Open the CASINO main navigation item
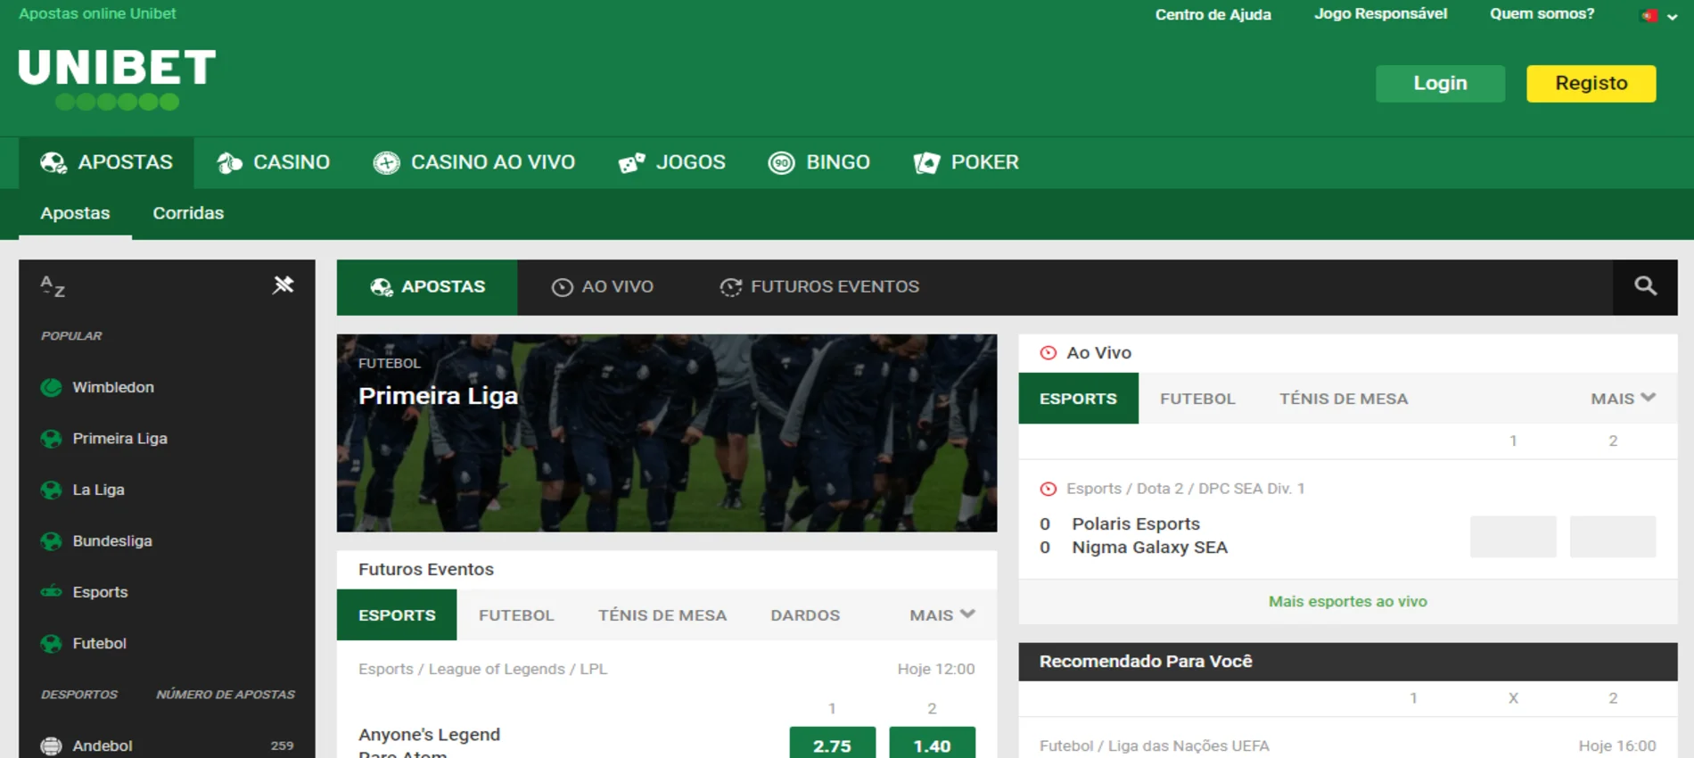 click(x=273, y=162)
